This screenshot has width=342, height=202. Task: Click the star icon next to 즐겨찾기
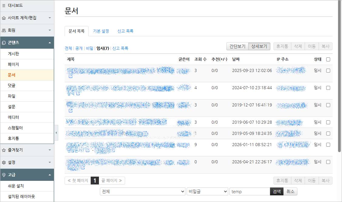4,150
